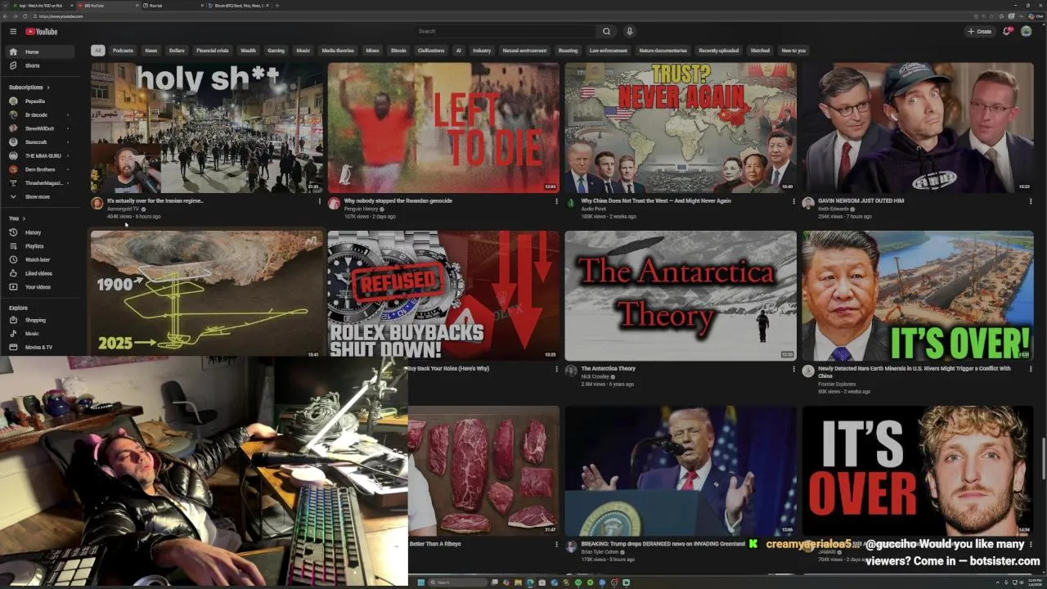Image resolution: width=1047 pixels, height=589 pixels.
Task: Open the Trump podium video thumbnail
Action: [681, 471]
